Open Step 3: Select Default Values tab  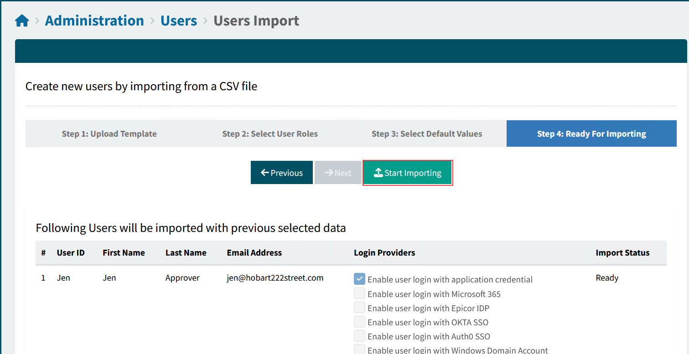click(x=427, y=133)
